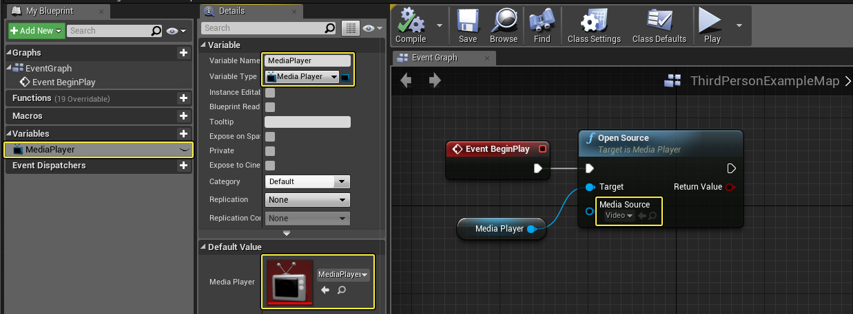The width and height of the screenshot is (853, 314).
Task: Click the My Blueprint search magnifier icon
Action: coord(156,31)
